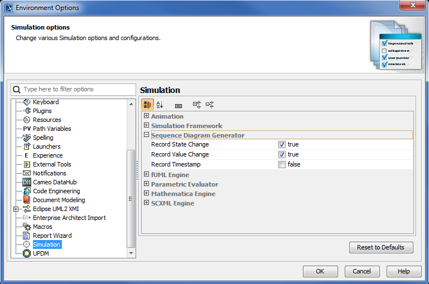Click the UPDM ring icon
The image size is (429, 284).
tap(27, 253)
